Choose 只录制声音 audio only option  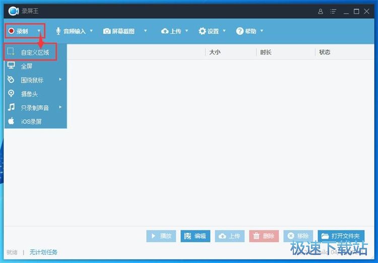[x=35, y=107]
